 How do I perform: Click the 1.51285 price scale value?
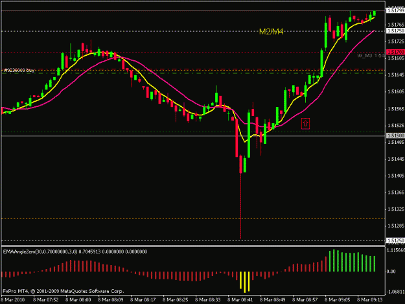coord(396,226)
